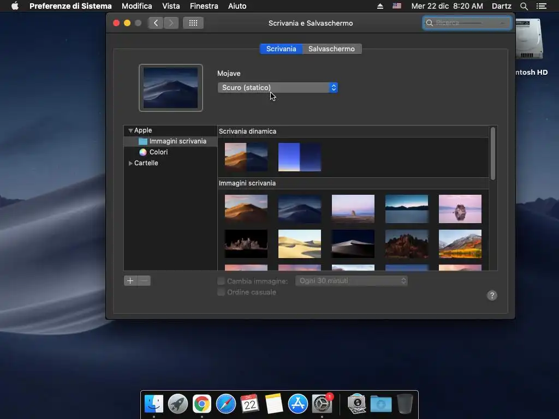Choose dynamic blue gradient wallpaper
This screenshot has width=559, height=419.
300,157
